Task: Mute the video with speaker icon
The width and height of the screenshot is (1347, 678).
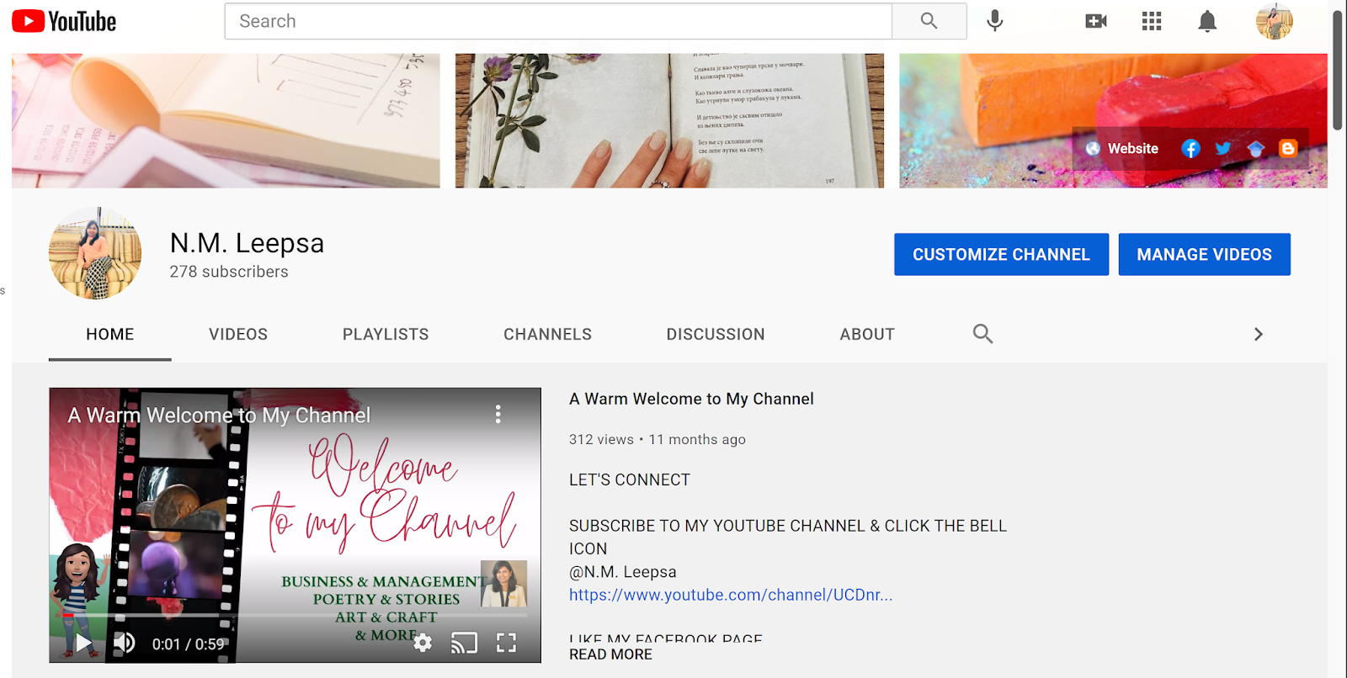Action: point(125,644)
